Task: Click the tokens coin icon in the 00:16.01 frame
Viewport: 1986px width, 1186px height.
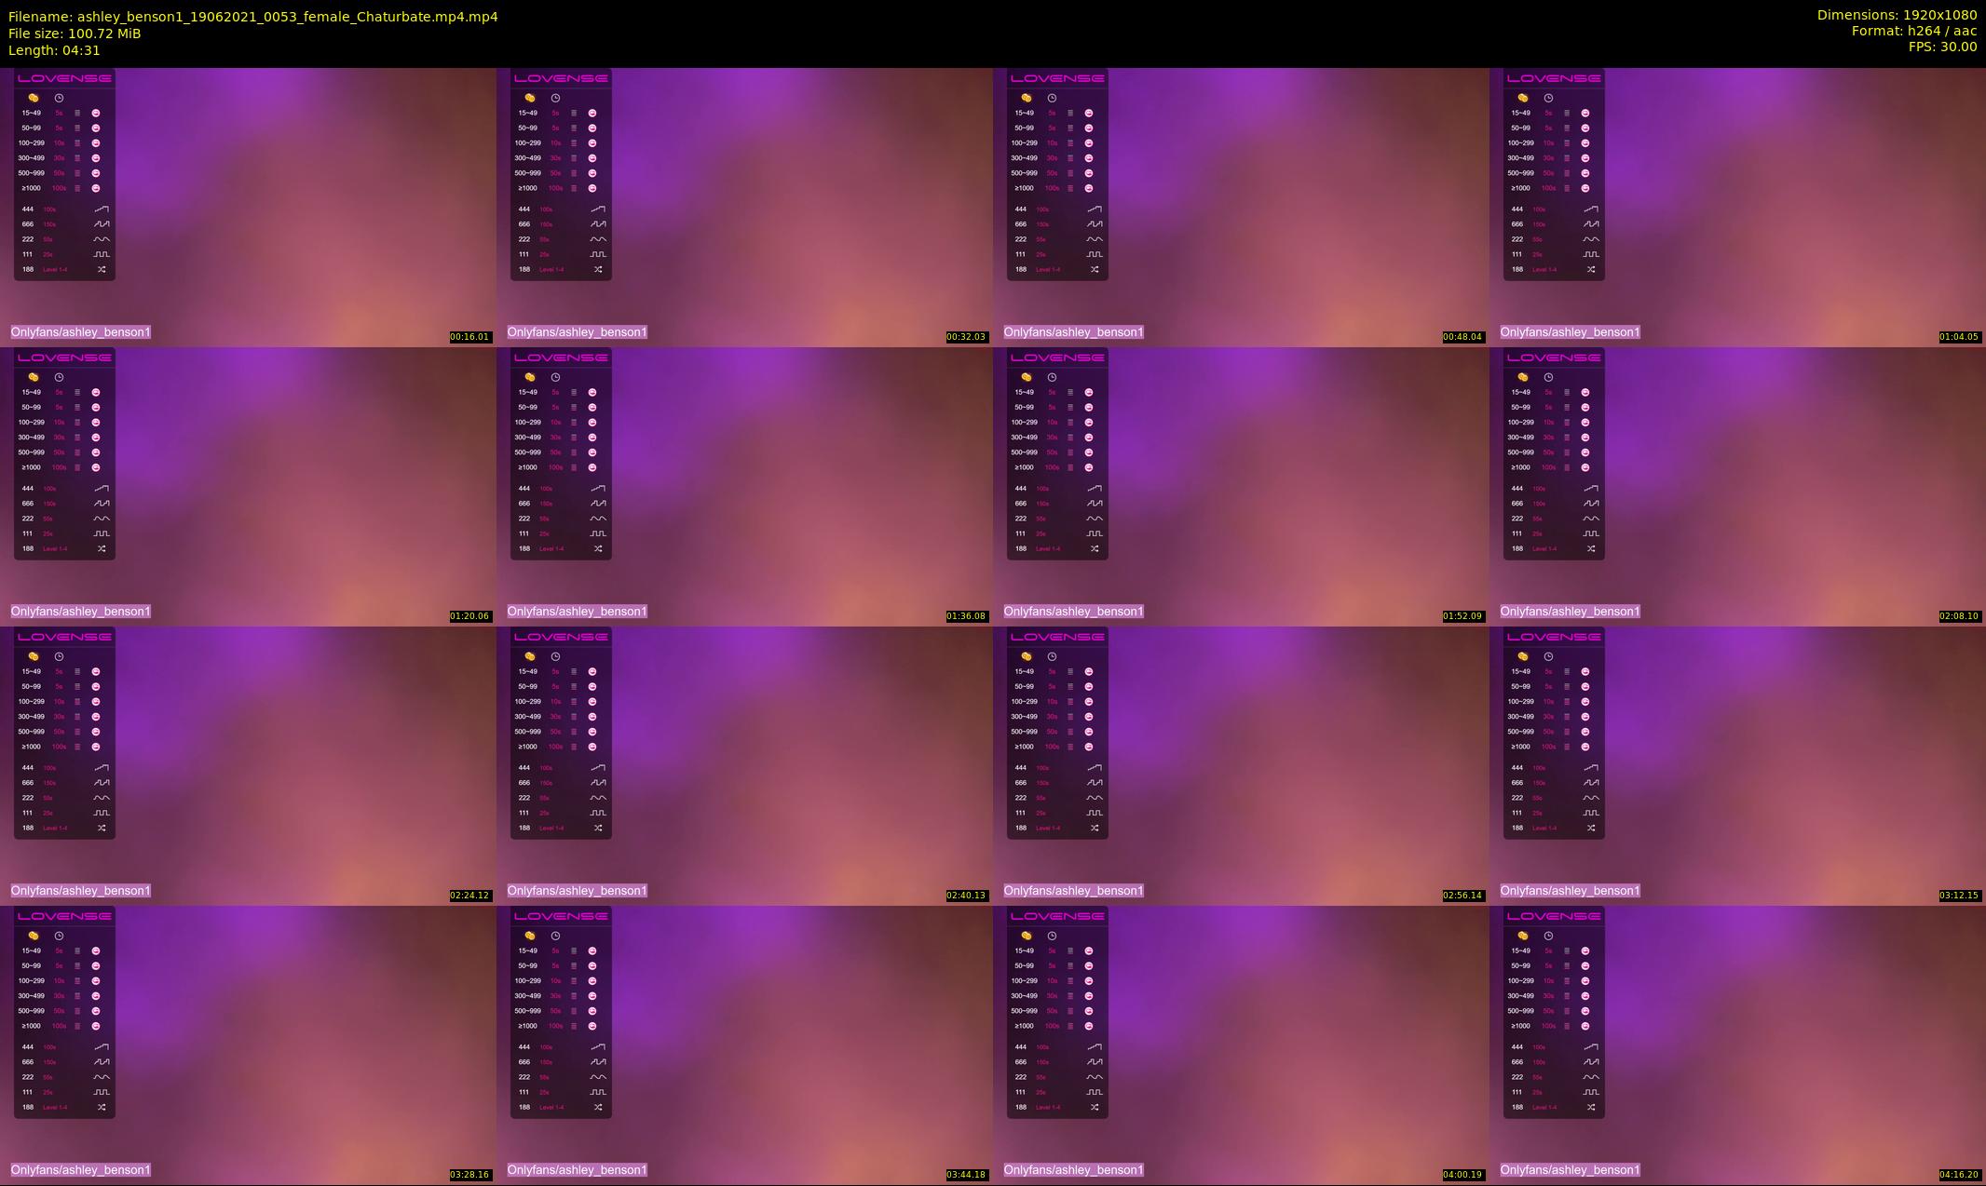Action: 34,98
